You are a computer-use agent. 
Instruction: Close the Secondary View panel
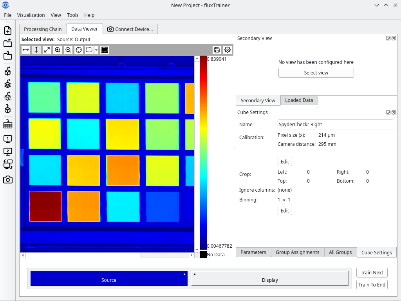394,38
